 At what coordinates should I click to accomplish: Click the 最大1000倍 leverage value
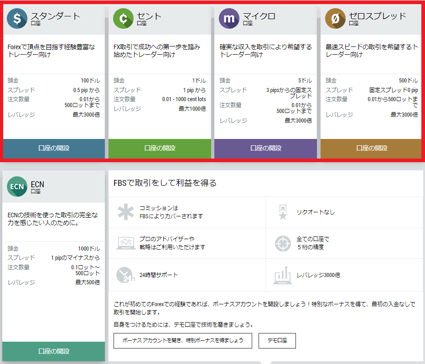[192, 109]
